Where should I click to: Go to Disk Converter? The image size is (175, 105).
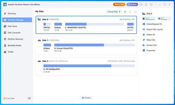click(x=17, y=33)
